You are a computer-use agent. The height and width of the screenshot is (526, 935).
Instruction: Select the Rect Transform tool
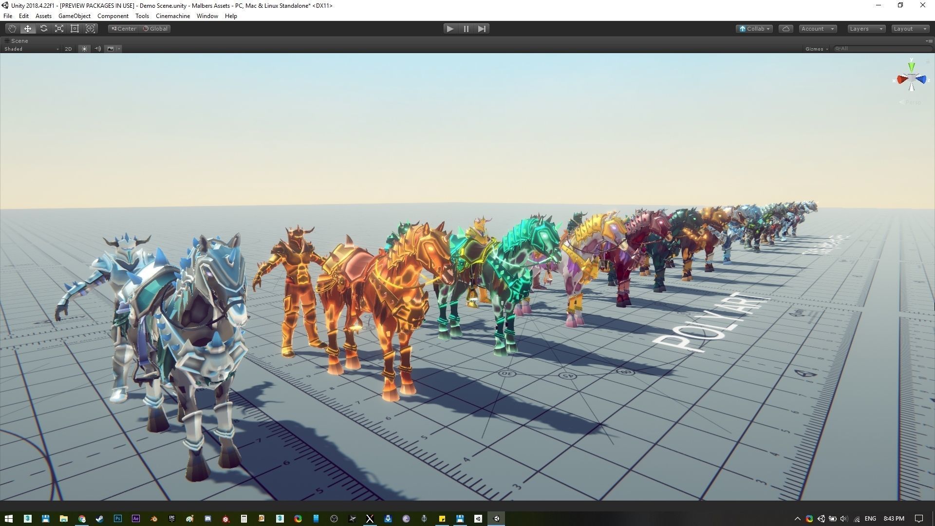coord(75,29)
